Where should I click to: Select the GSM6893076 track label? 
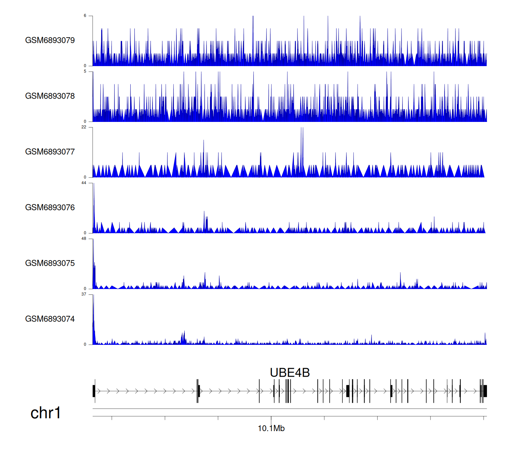point(50,208)
